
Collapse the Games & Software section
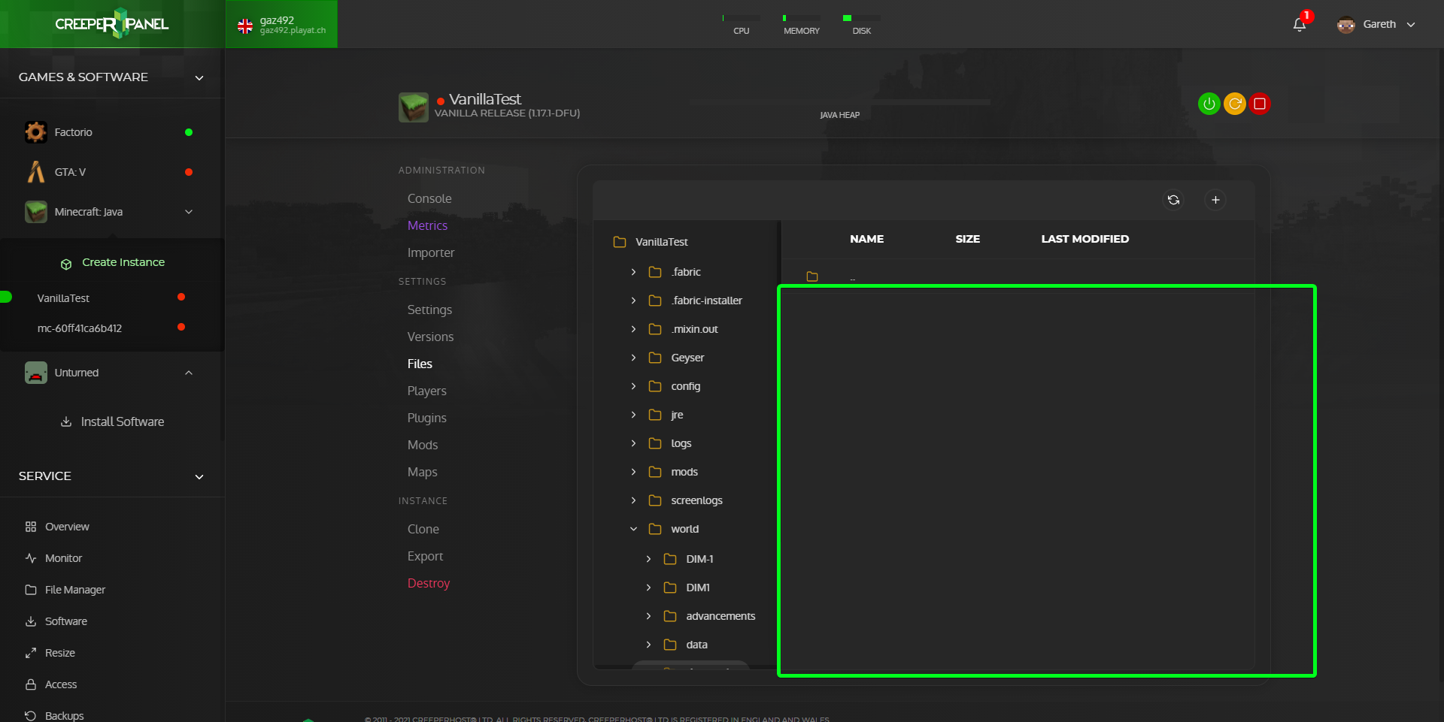click(199, 77)
